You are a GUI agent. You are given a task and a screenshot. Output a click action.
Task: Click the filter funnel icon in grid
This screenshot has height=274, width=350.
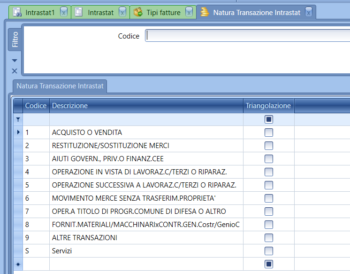[18, 120]
